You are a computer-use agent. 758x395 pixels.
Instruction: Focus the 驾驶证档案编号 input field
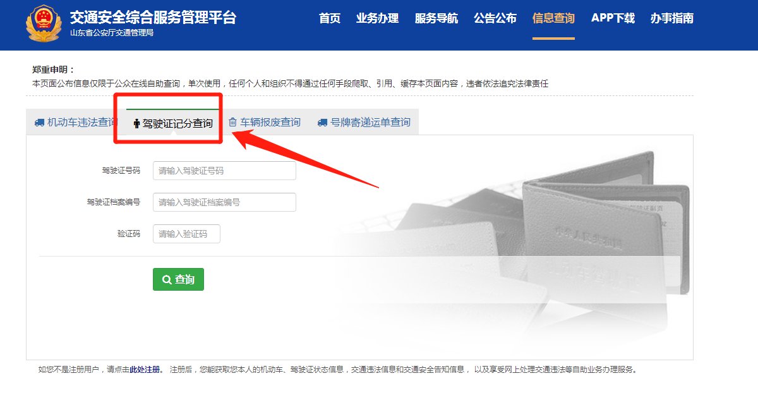(x=224, y=202)
